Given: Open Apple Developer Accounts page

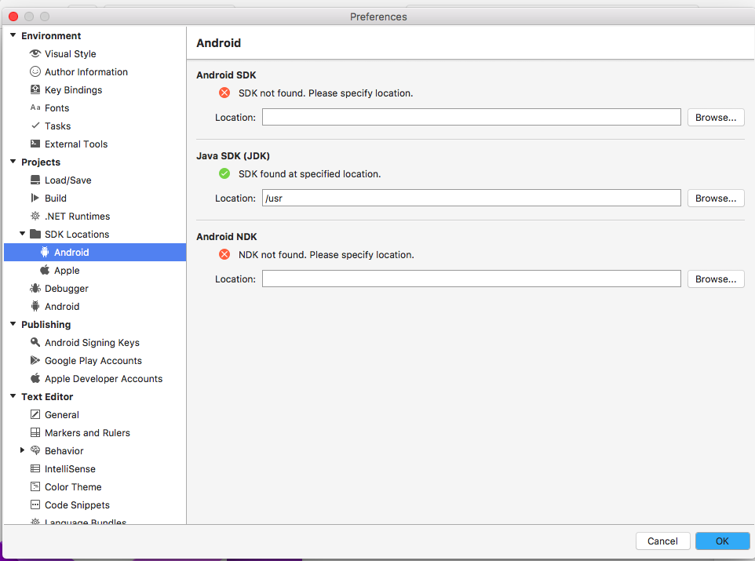Looking at the screenshot, I should point(104,378).
